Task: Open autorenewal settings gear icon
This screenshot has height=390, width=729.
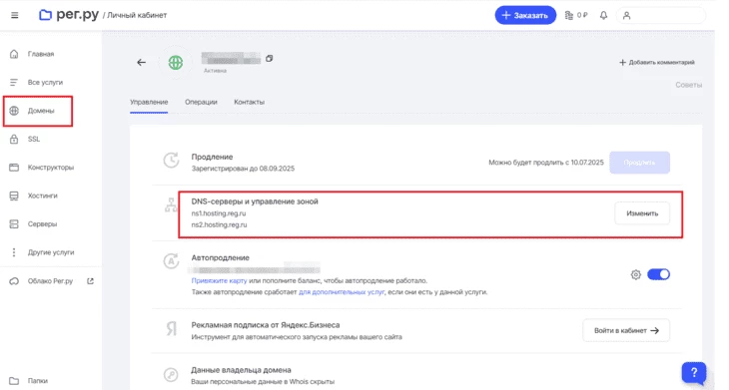Action: click(635, 274)
